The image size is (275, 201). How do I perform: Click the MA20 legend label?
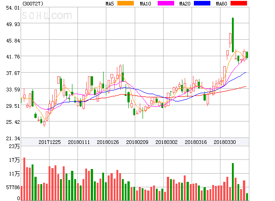[185, 4]
